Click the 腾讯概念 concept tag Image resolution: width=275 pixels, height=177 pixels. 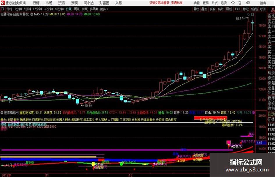(26, 120)
